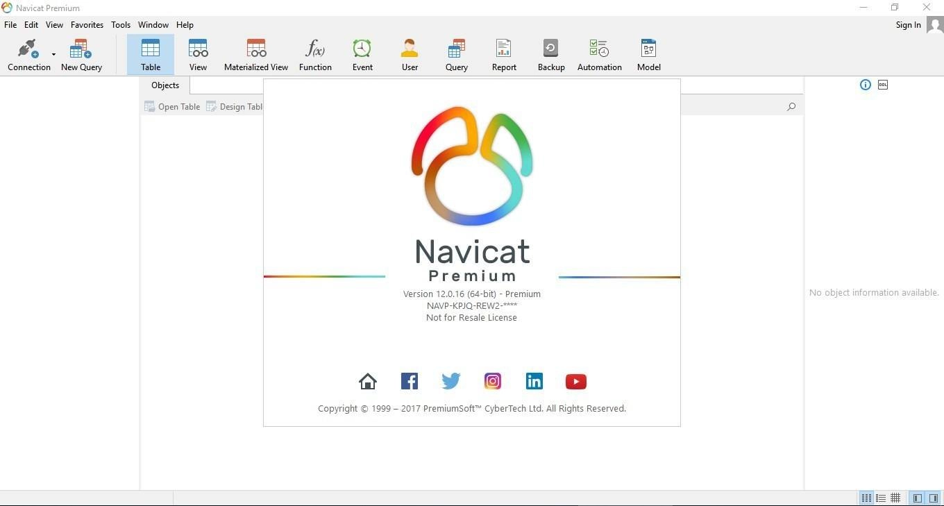Open the YouTube link icon
This screenshot has width=944, height=506.
point(576,381)
